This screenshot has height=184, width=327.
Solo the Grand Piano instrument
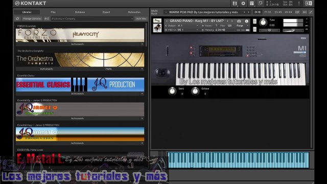(x=254, y=21)
